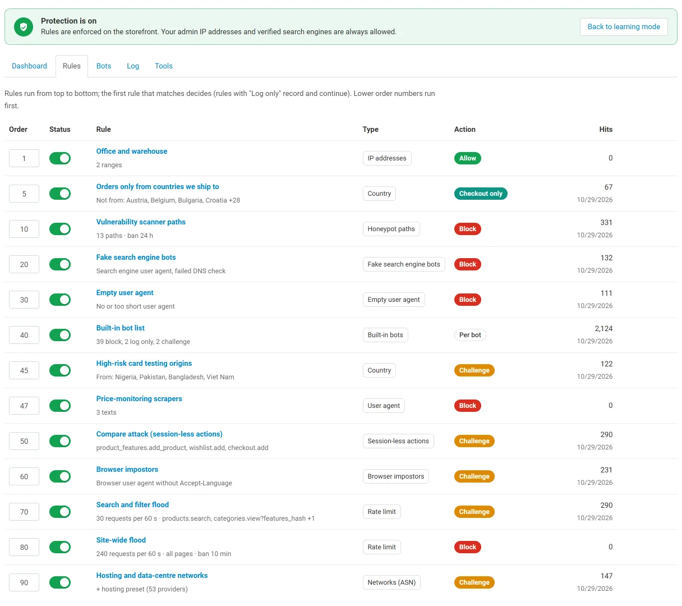Focus the order field showing 90

[24, 582]
